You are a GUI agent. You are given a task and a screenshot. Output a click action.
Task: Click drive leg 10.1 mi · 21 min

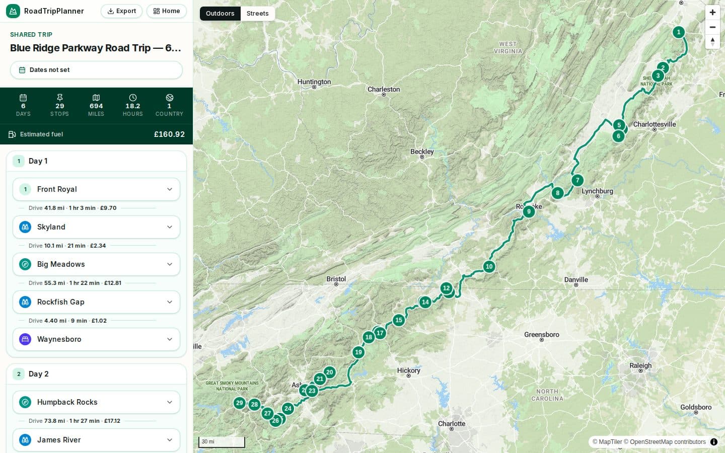click(x=67, y=246)
